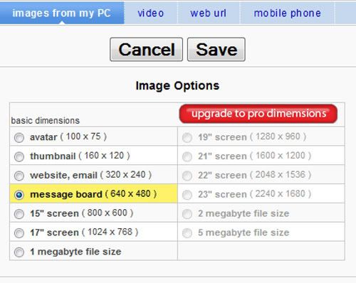Select website, email 320 x 240 option
356x283 pixels.
click(x=19, y=176)
